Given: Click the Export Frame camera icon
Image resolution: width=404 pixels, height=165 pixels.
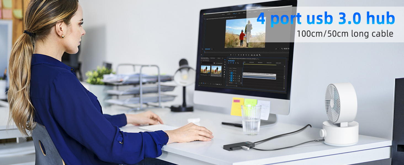Looking at the screenshot, I should coord(257,55).
